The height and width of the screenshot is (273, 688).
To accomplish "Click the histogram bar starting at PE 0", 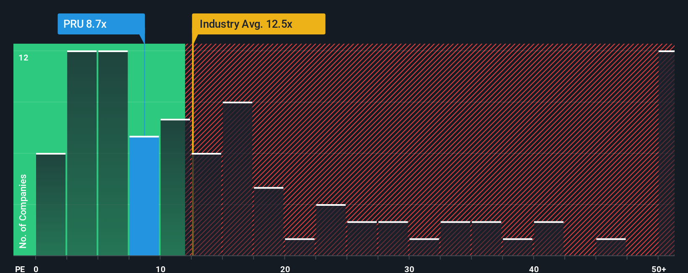I will coord(51,204).
